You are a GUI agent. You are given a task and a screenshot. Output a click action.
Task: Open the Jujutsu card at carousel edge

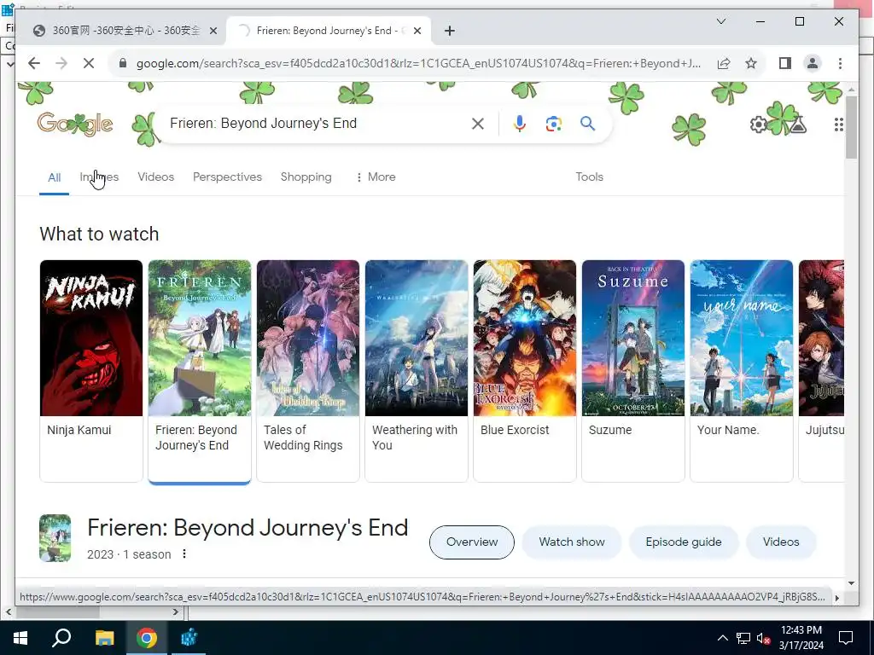[x=821, y=370]
